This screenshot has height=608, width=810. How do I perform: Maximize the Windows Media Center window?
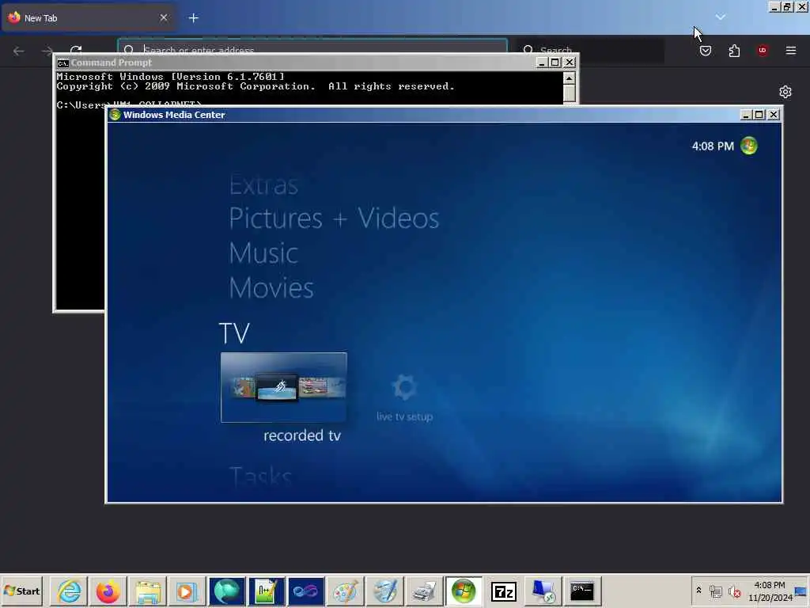[759, 115]
